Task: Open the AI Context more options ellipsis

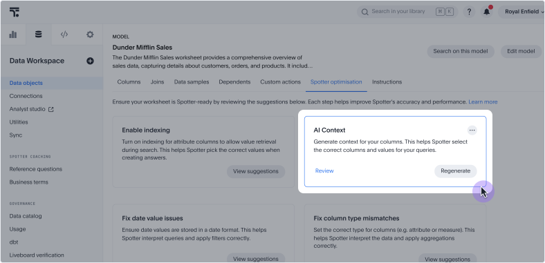Action: tap(472, 130)
